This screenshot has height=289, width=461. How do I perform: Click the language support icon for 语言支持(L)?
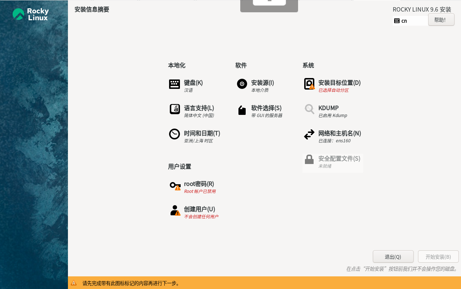(x=175, y=109)
